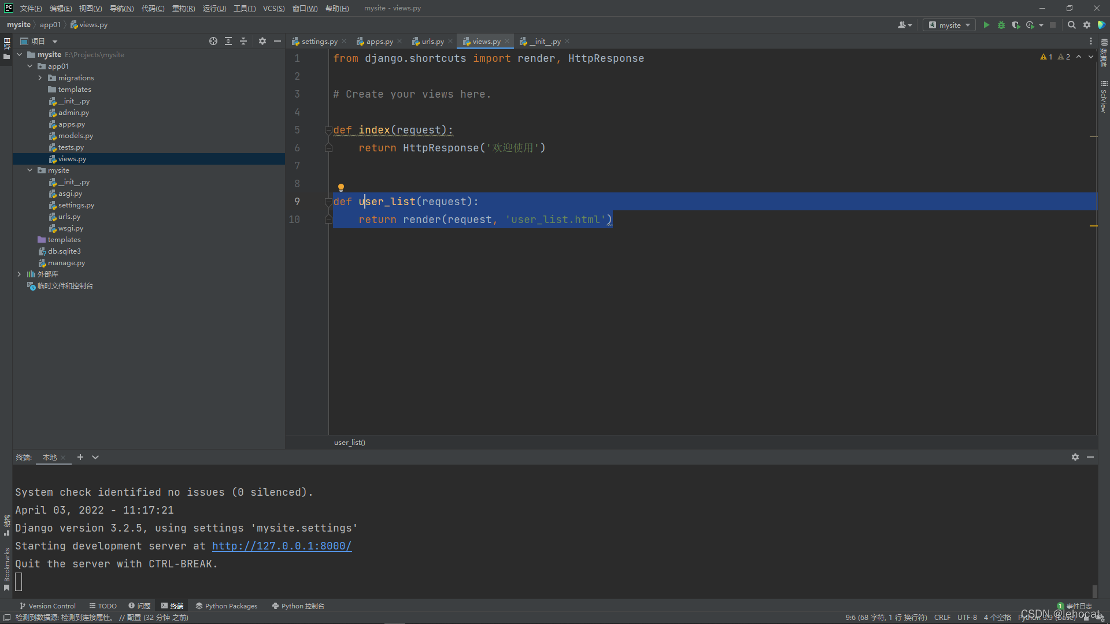Click the locate-file target icon in project panel
The height and width of the screenshot is (624, 1110).
coord(213,41)
